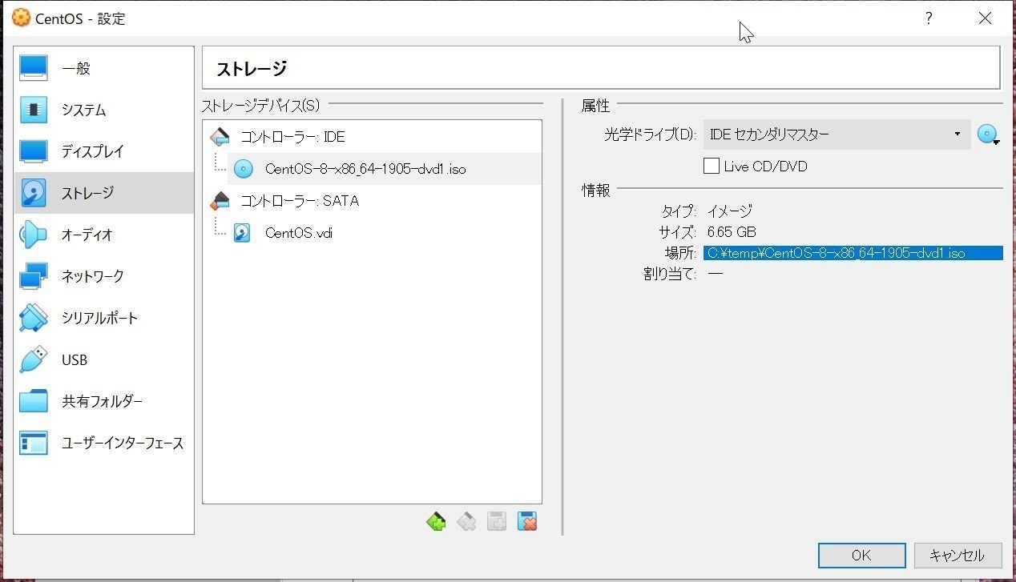Click the SATA controller icon
Image resolution: width=1016 pixels, height=582 pixels.
tap(219, 201)
